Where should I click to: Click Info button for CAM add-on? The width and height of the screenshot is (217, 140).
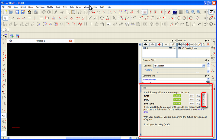point(192,96)
